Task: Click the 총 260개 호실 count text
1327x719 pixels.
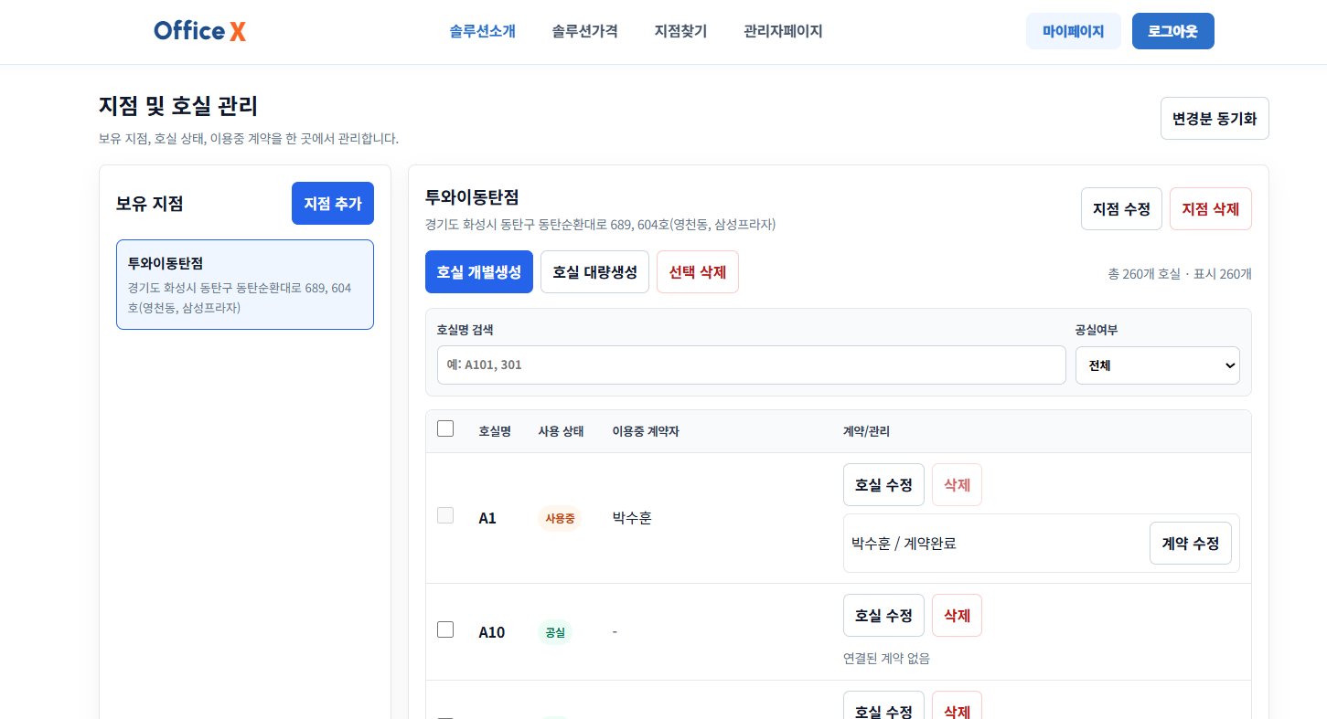Action: pos(1180,273)
